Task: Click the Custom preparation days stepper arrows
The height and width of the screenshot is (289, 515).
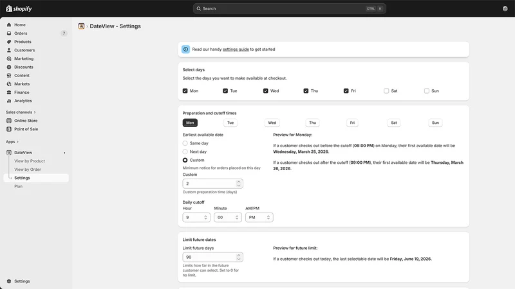Action: (x=239, y=184)
